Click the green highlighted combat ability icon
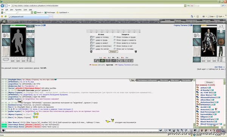 [102, 61]
